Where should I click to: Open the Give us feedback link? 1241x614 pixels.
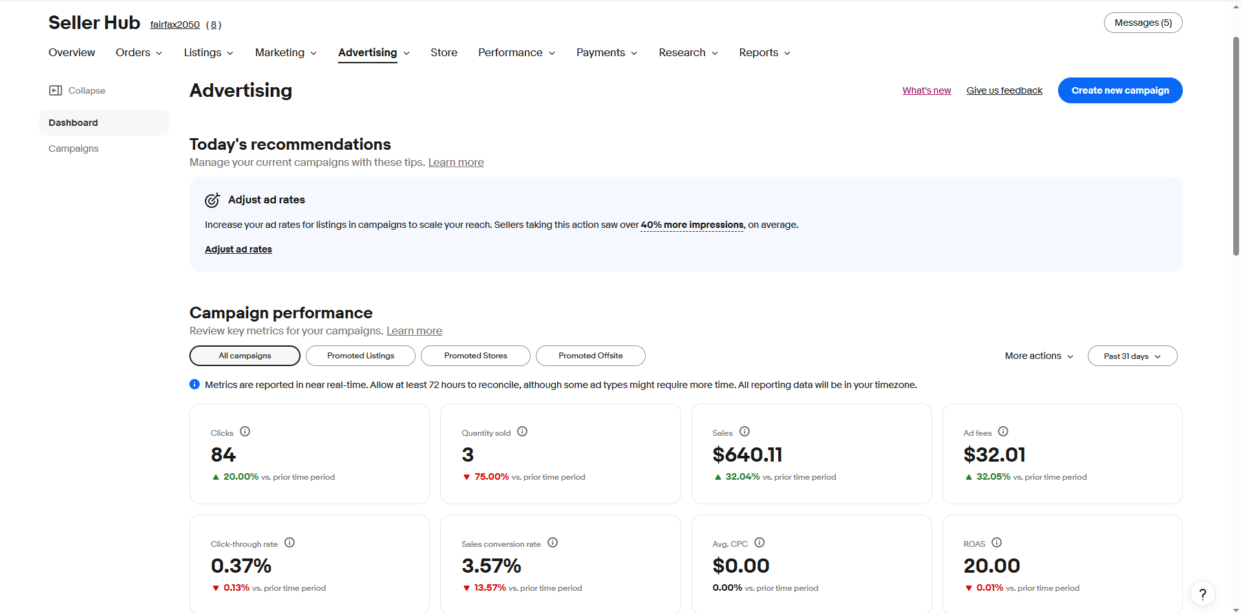click(1004, 90)
